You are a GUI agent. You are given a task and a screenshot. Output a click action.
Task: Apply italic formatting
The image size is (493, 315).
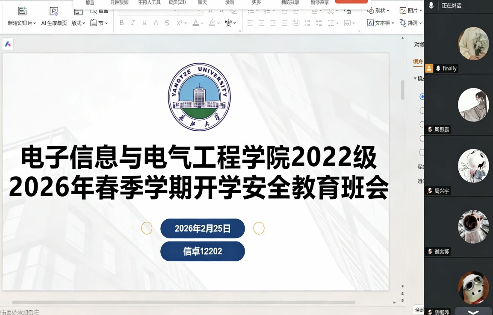[133, 23]
